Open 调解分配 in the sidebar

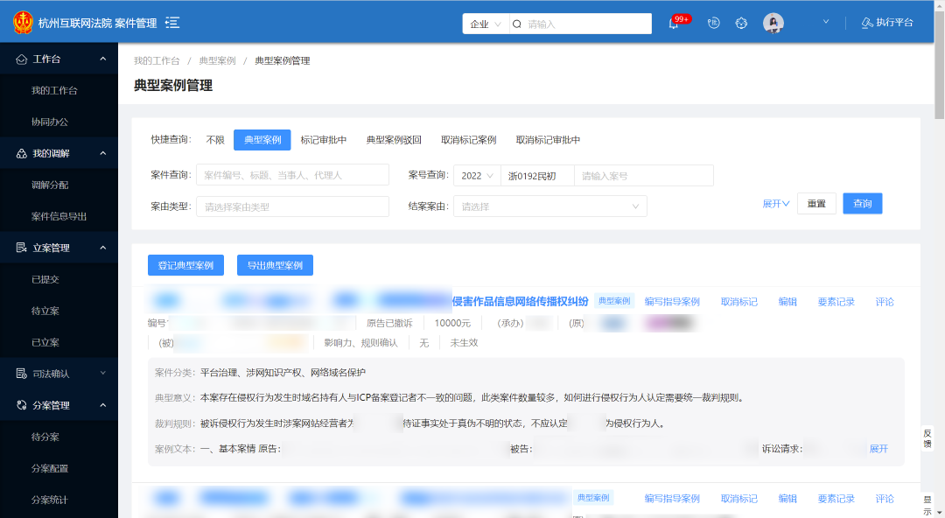point(50,185)
